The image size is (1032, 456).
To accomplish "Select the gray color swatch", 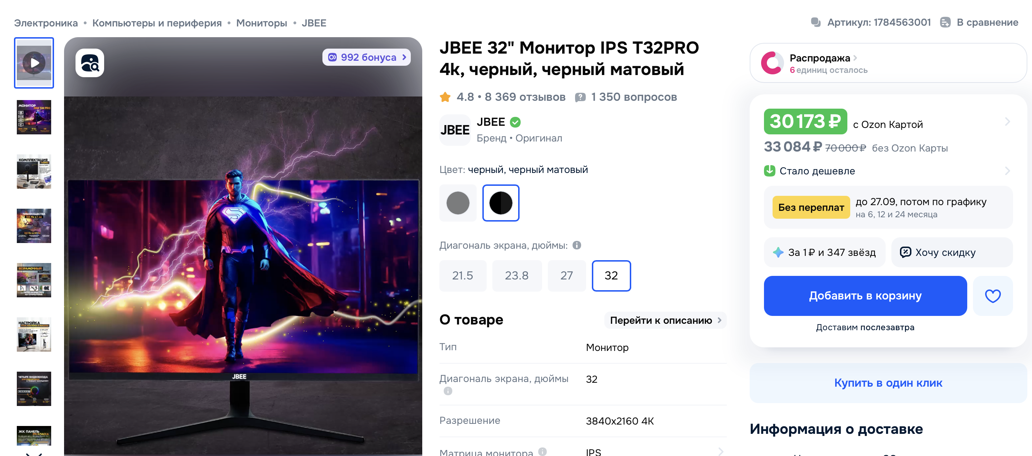I will point(458,203).
